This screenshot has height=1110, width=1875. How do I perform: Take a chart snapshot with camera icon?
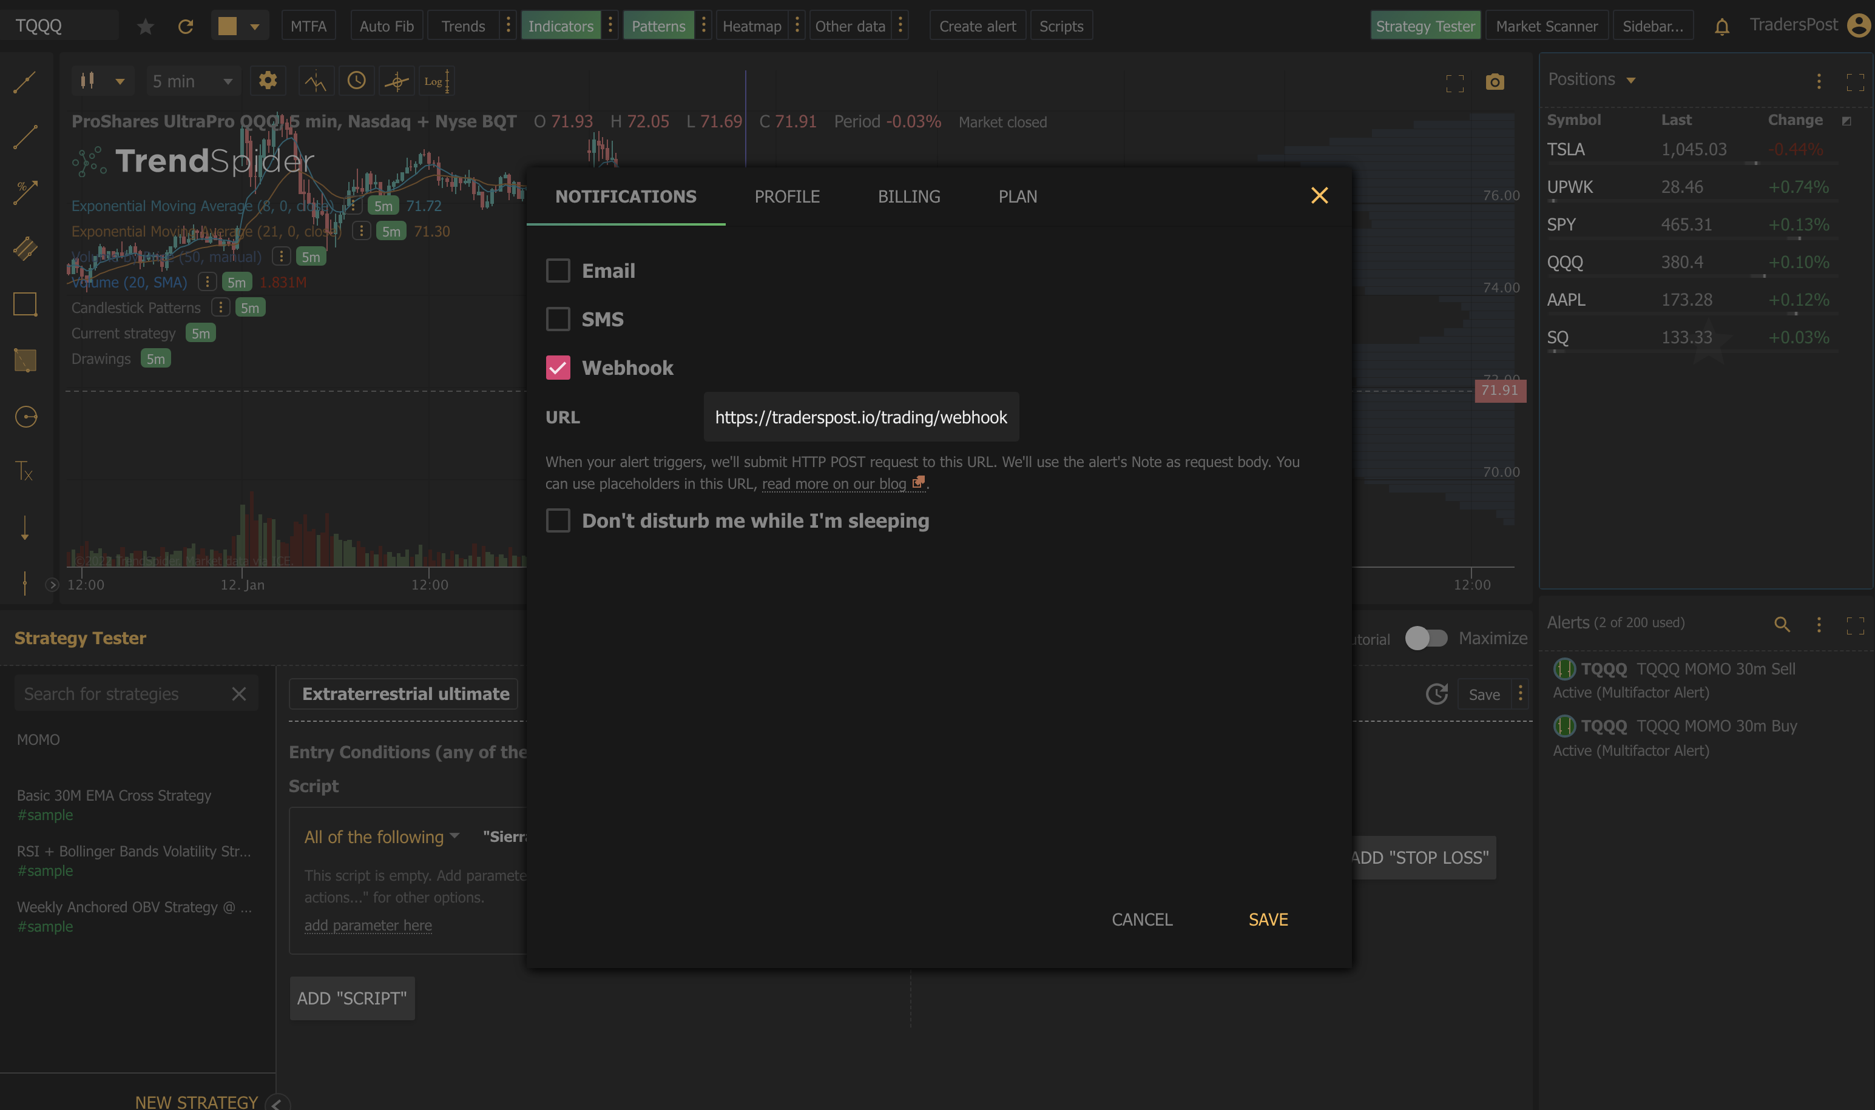[x=1495, y=81]
